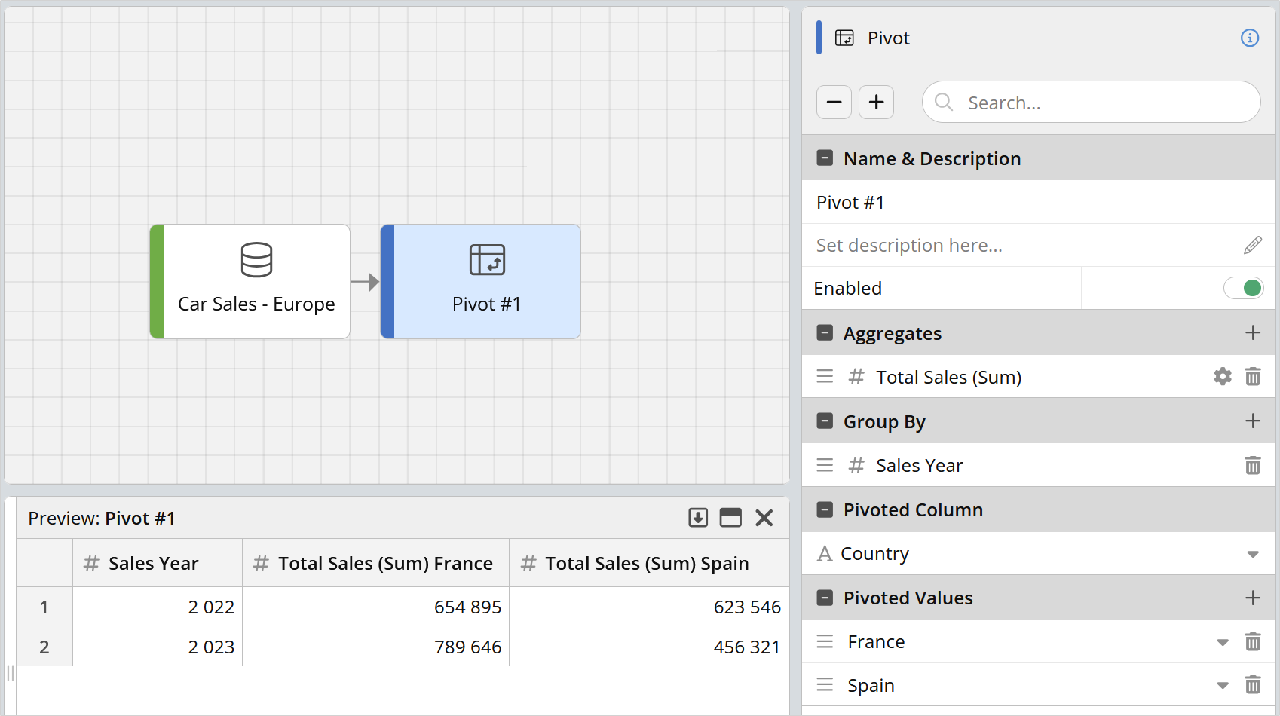Click the set description placeholder text

click(x=909, y=245)
